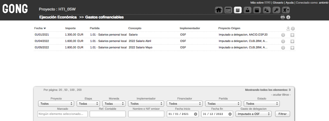Download the expense list via export icon
This screenshot has height=121, width=329.
tap(288, 28)
